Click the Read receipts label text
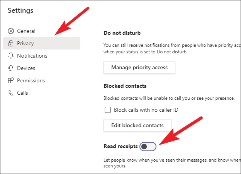 pyautogui.click(x=120, y=146)
